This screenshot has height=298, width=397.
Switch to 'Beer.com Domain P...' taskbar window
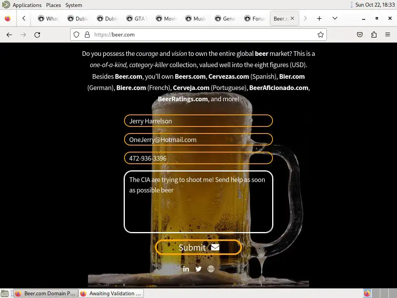46,293
